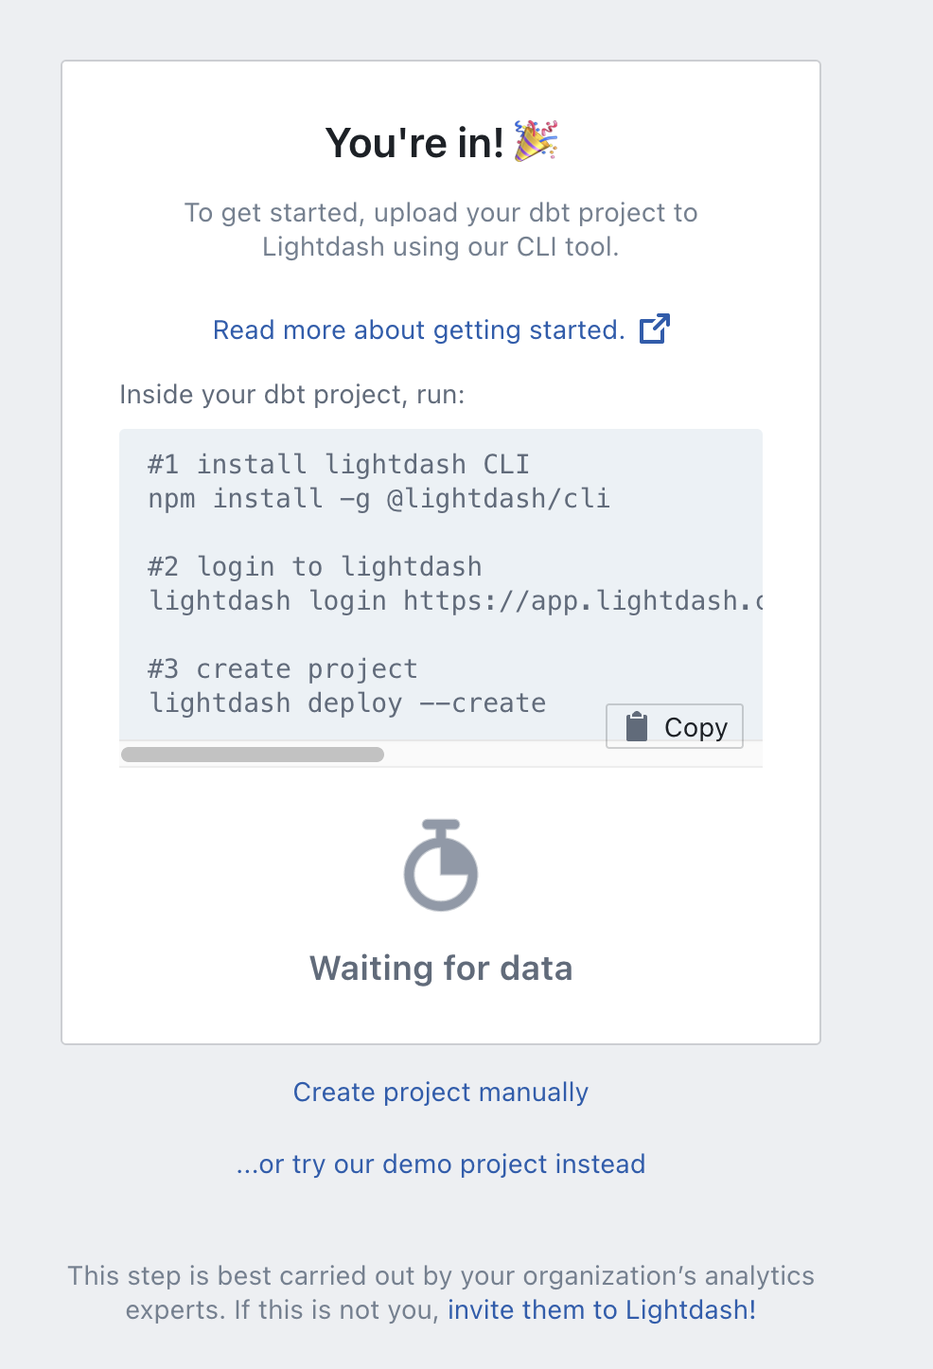Open Create project manually
Screen dimensions: 933x1369
coord(440,1092)
